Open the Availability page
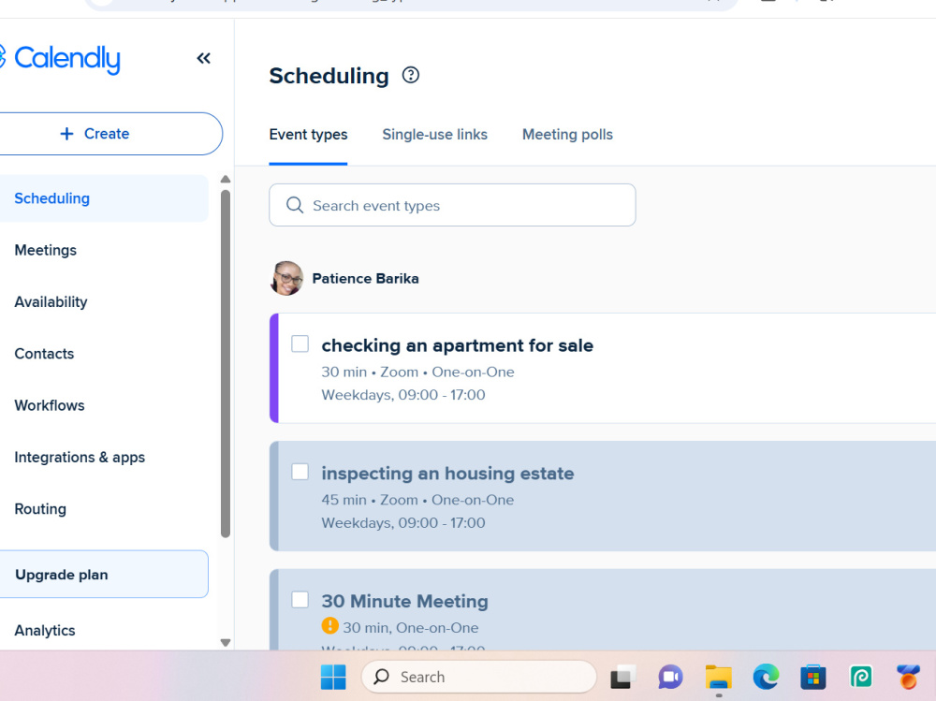Viewport: 936px width, 701px height. (51, 302)
